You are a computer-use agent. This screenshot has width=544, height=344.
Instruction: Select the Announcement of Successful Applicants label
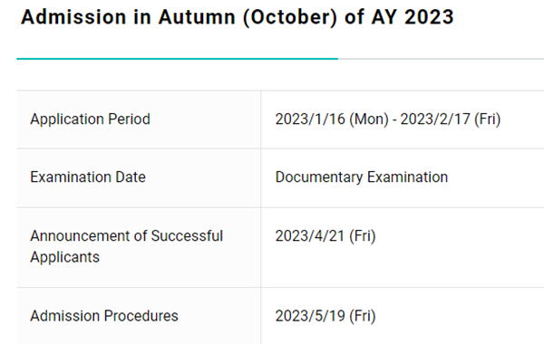pos(126,246)
